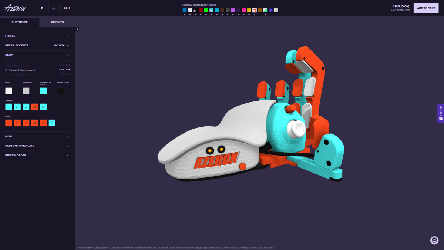Screen dimensions: 444x250
Task: Pick the darker teal-blue palette swatch
Action: point(217,10)
